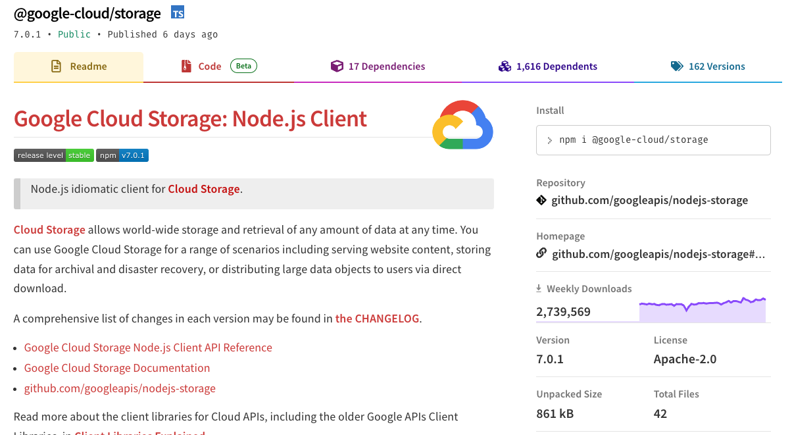Screen dimensions: 792x435
Task: Click the Public label under the title
Action: coord(74,34)
